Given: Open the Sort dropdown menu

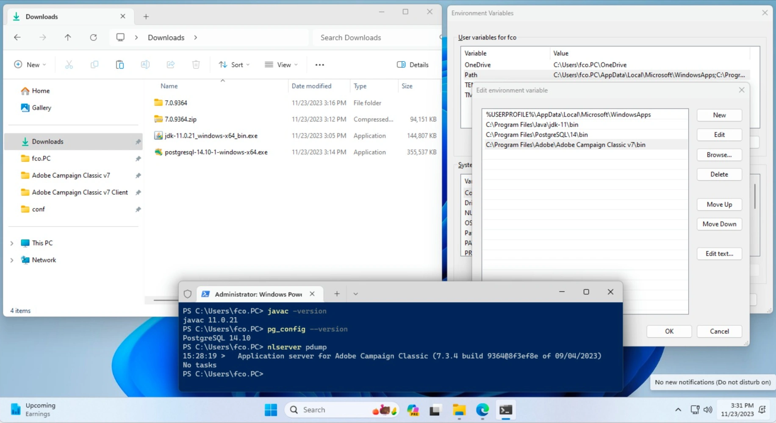Looking at the screenshot, I should [234, 65].
